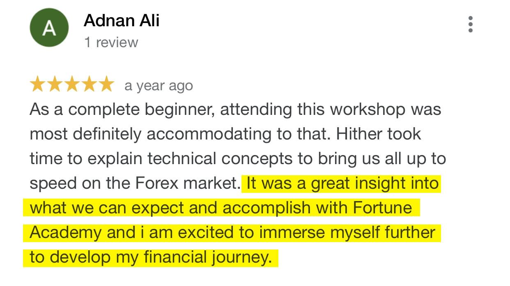Click the green "A" profile avatar
Screen dimensions: 510x286
49,28
